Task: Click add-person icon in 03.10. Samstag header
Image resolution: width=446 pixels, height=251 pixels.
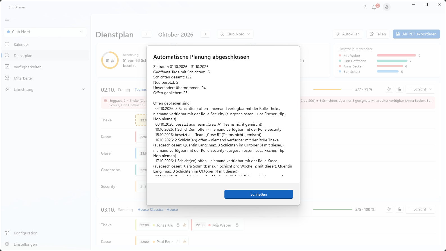Action: pyautogui.click(x=399, y=209)
